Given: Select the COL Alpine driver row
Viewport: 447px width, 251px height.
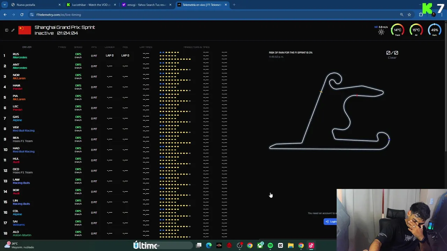Looking at the screenshot, I should (x=115, y=212).
